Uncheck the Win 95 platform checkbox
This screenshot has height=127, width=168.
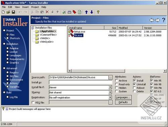coord(152,80)
